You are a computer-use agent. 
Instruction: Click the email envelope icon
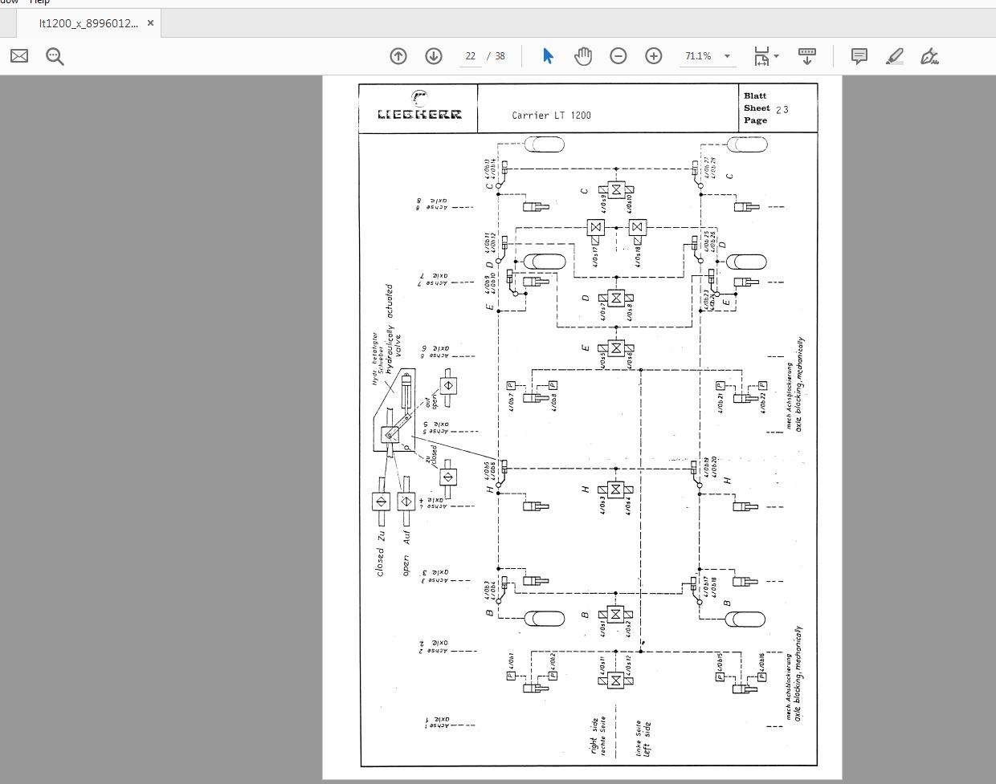point(19,56)
